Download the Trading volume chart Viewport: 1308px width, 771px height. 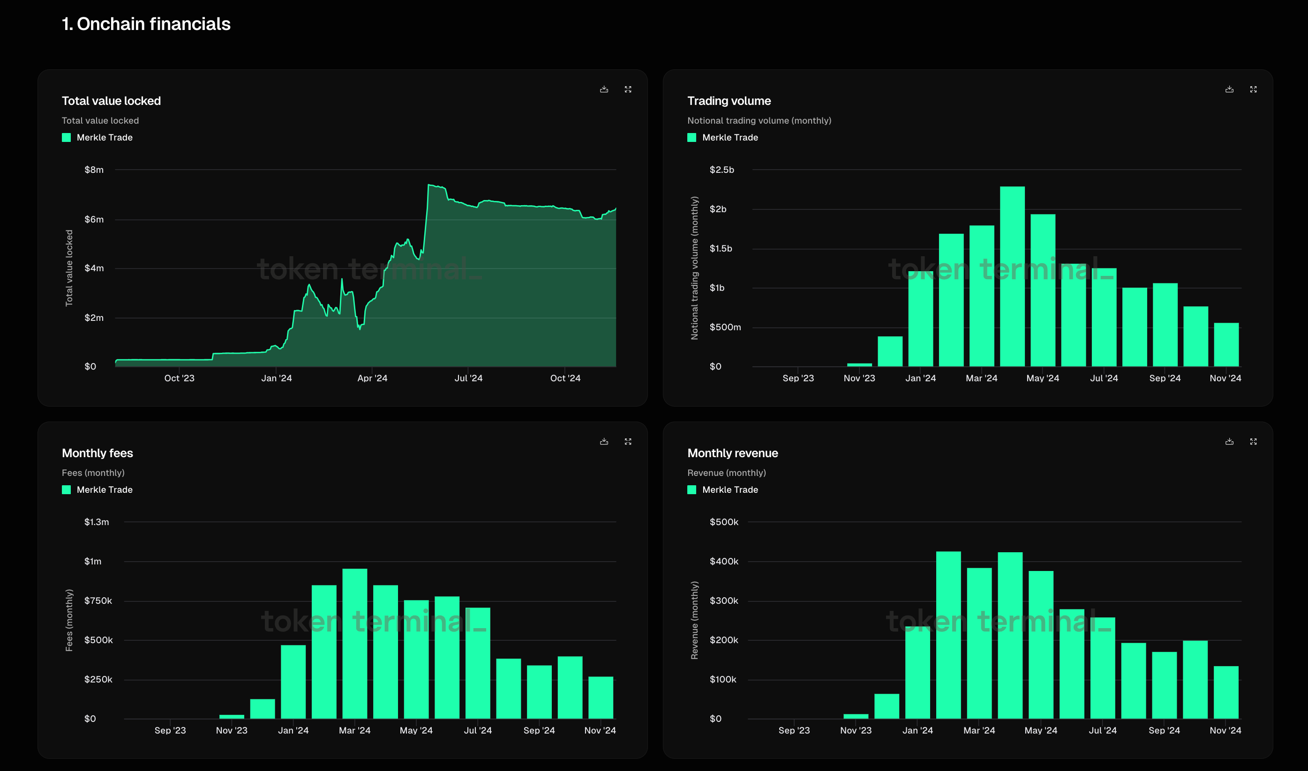tap(1229, 89)
